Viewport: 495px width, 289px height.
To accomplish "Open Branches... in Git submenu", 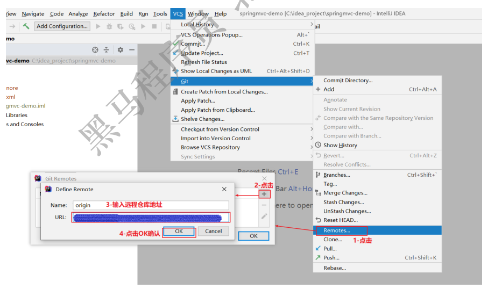I will pyautogui.click(x=377, y=175).
